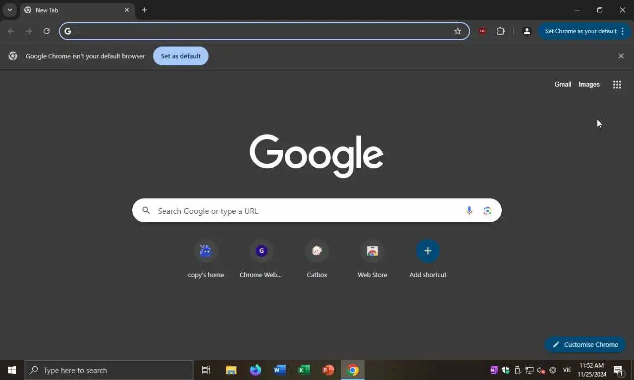This screenshot has height=380, width=634.
Task: Open the Web Store shortcut
Action: tap(372, 259)
